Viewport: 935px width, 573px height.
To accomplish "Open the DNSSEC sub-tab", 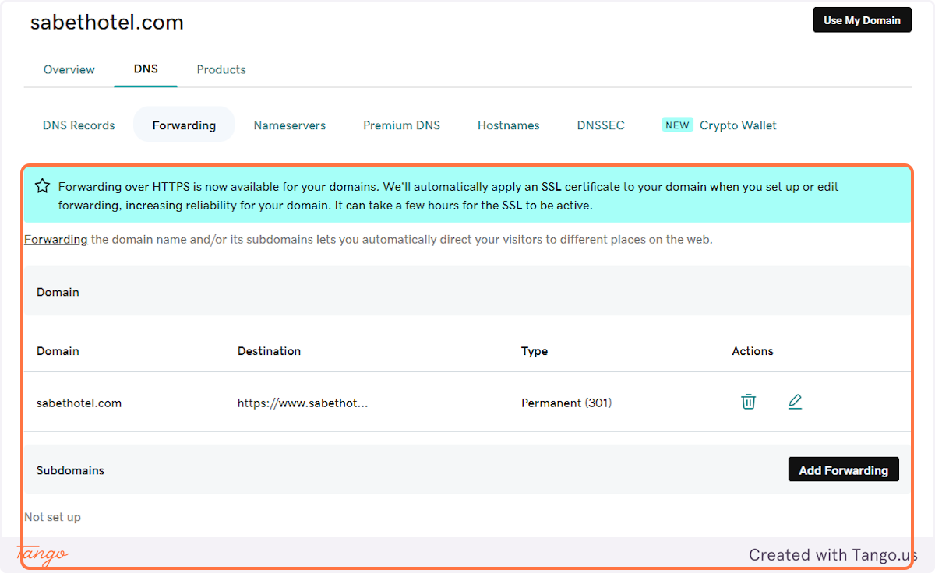I will [601, 125].
